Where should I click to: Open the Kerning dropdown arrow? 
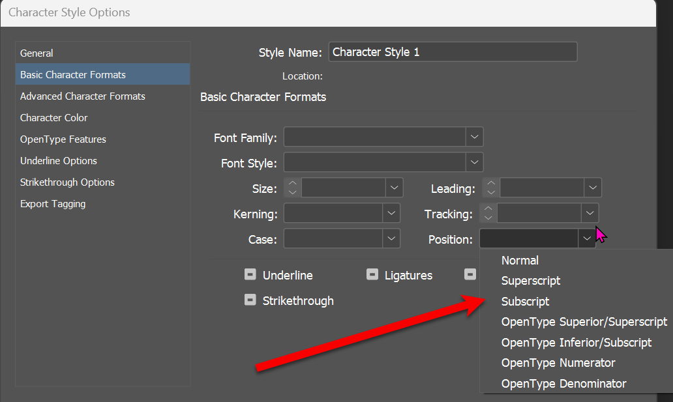point(391,213)
